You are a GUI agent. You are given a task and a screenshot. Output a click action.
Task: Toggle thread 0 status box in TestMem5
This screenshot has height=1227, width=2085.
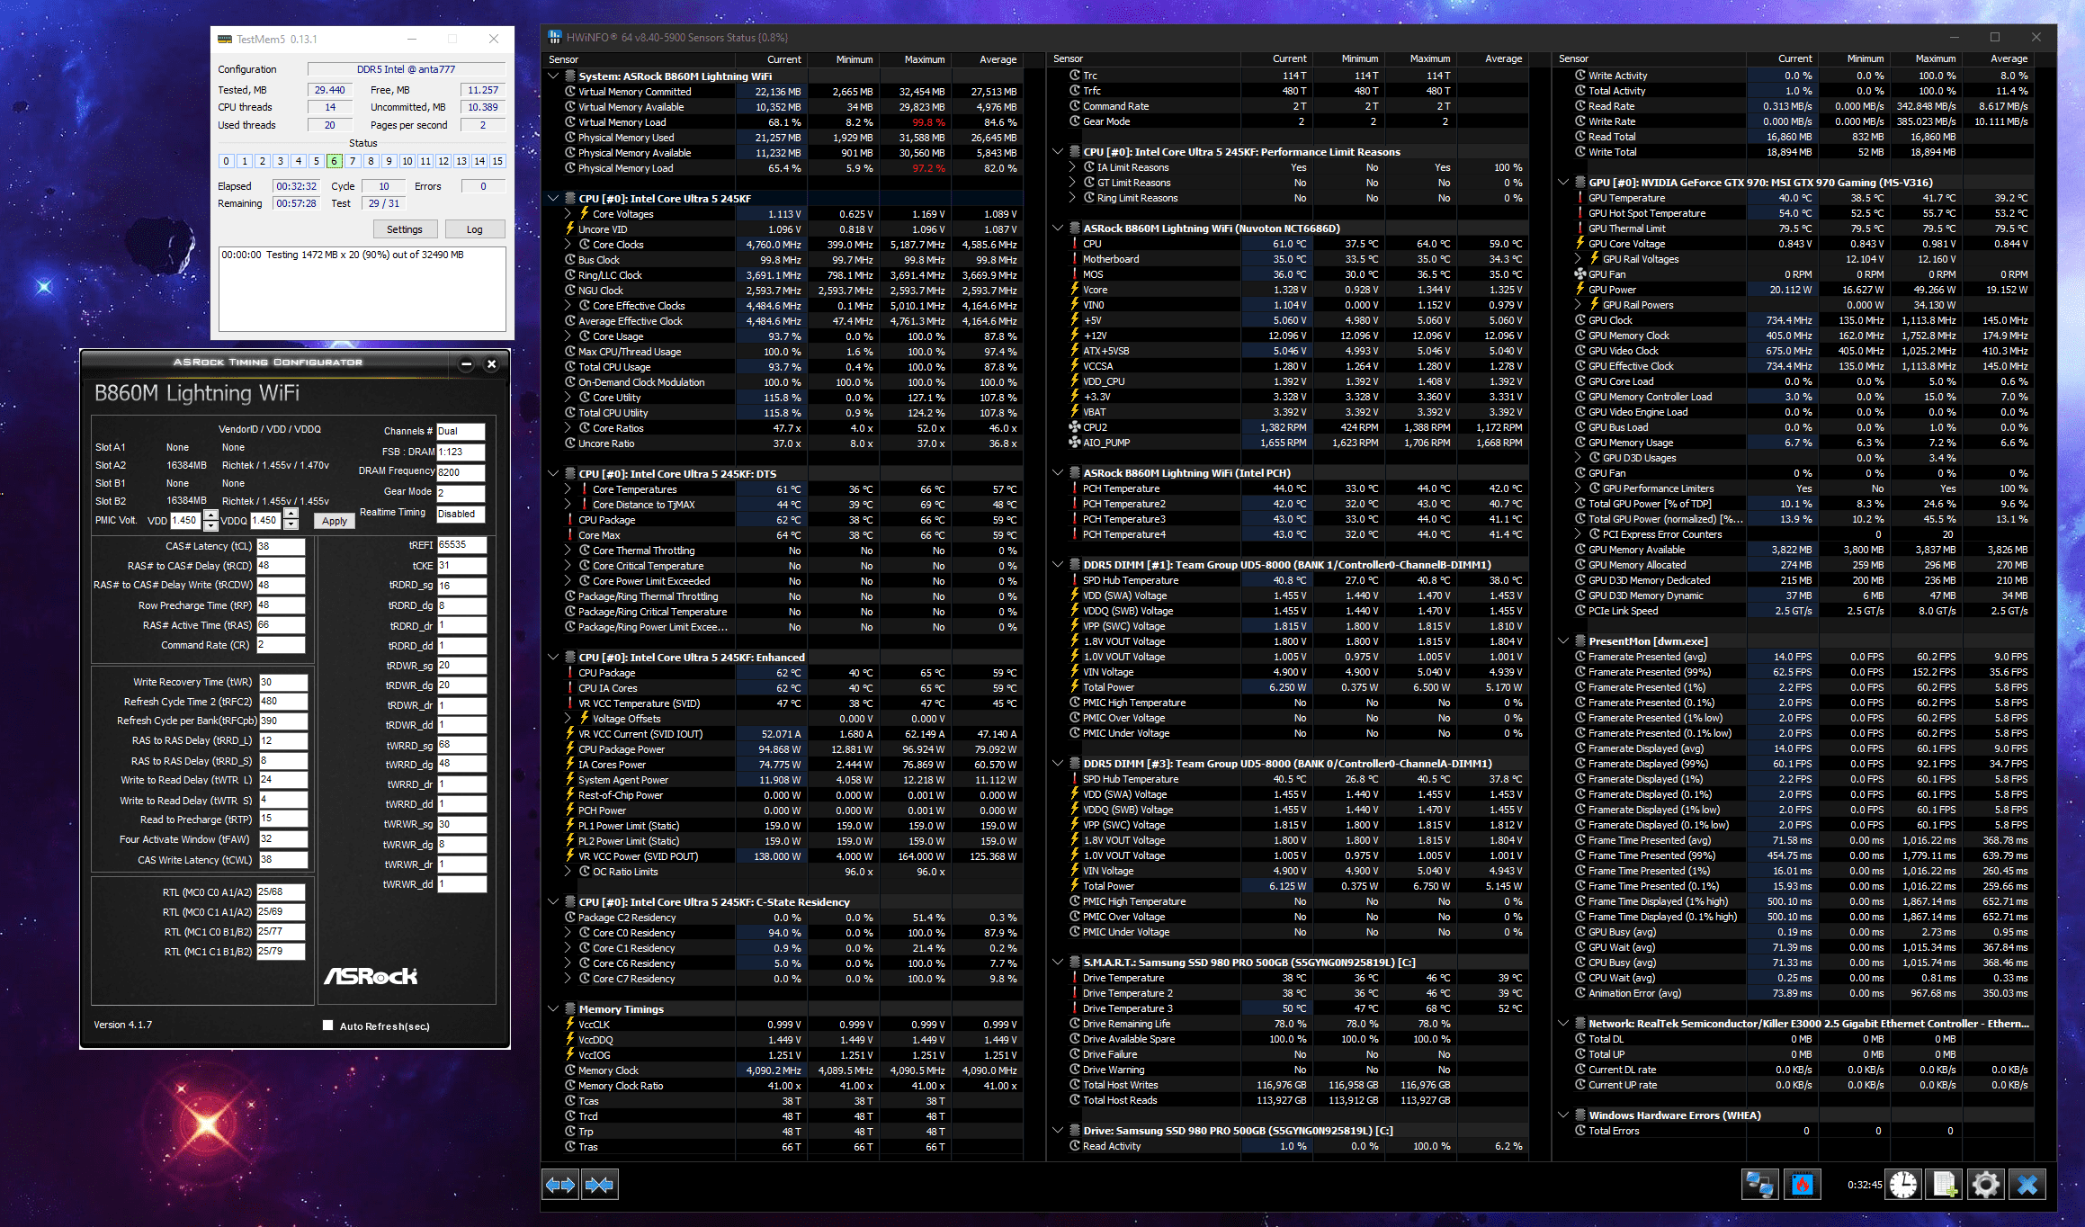(x=226, y=161)
